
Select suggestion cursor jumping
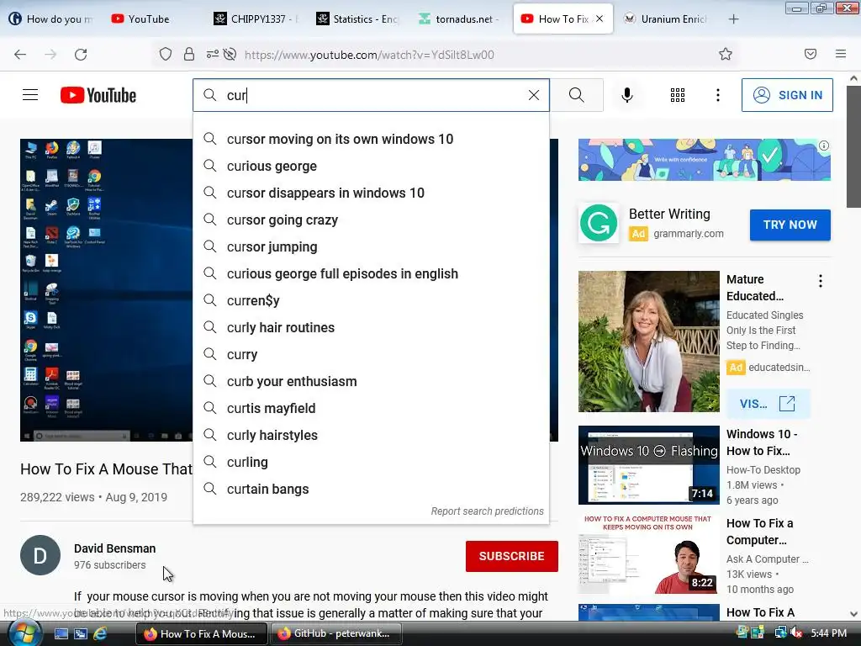tap(371, 246)
